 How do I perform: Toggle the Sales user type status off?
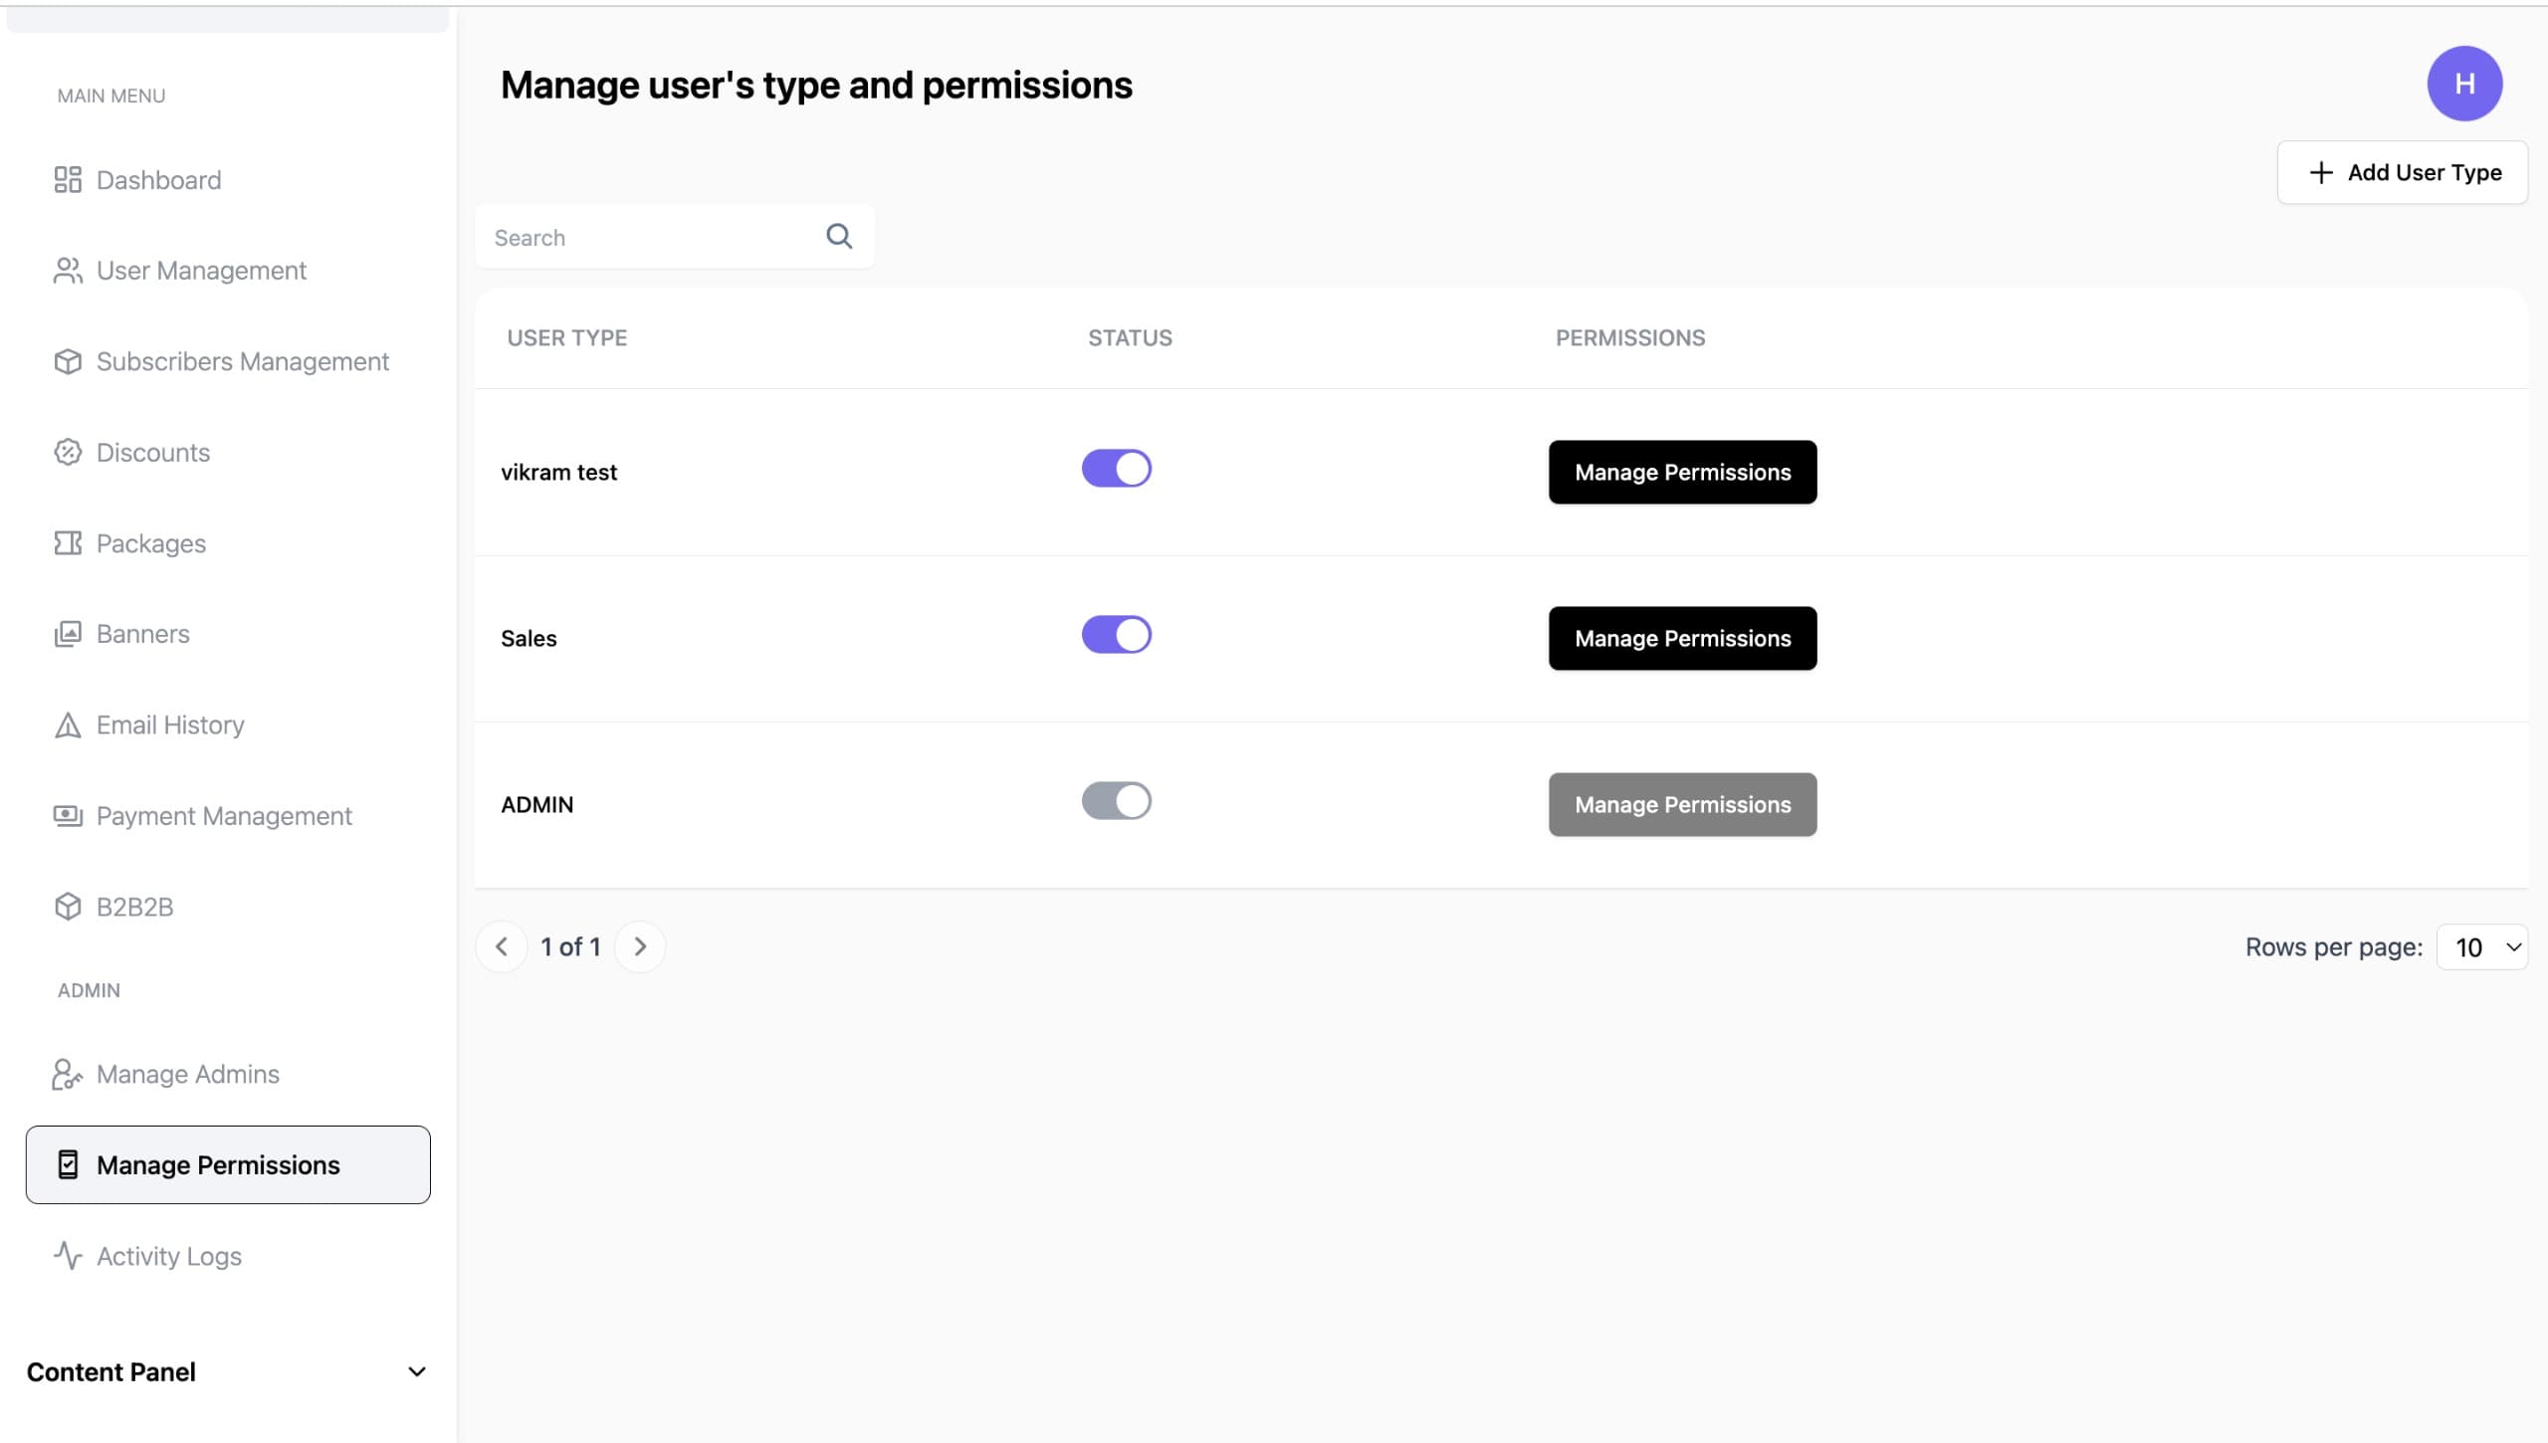(1116, 634)
